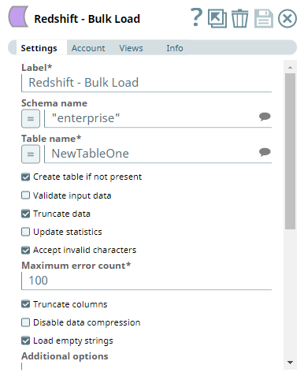Click the Label input field

point(146,83)
